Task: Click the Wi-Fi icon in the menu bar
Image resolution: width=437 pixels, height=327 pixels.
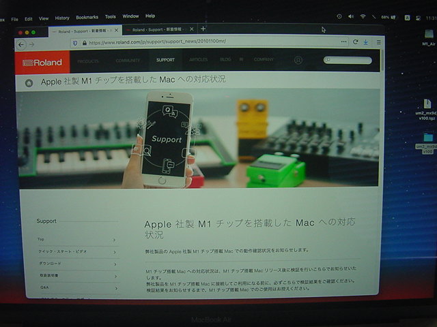Action: pyautogui.click(x=363, y=16)
